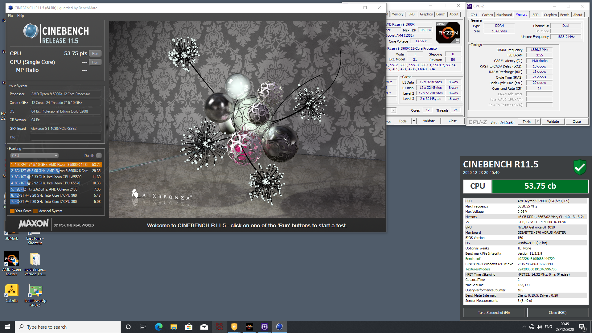
Task: Open the About tab in right CPU-Z window
Action: (x=578, y=15)
